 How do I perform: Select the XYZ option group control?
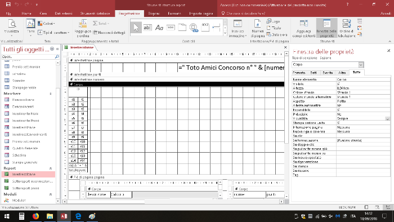[205, 27]
